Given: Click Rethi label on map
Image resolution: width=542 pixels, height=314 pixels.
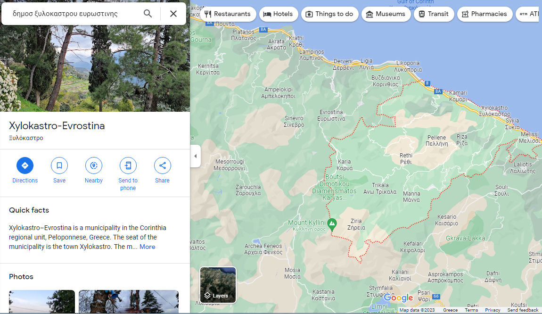Looking at the screenshot, I should pos(406,158).
